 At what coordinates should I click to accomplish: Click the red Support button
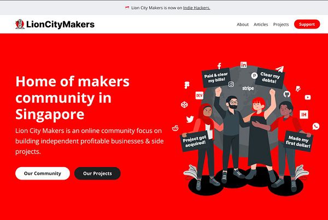point(307,24)
